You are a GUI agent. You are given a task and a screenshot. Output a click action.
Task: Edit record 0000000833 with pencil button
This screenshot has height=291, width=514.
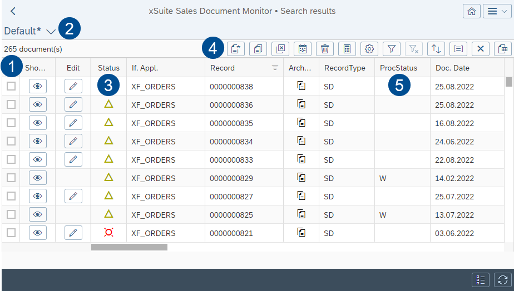point(73,159)
